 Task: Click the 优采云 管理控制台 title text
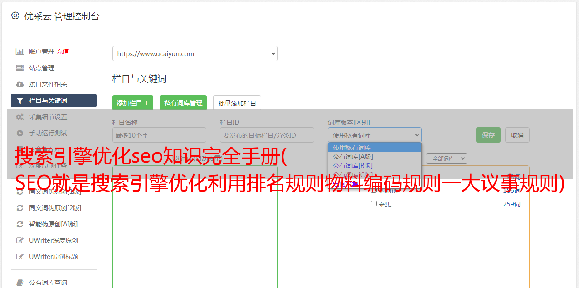[62, 16]
